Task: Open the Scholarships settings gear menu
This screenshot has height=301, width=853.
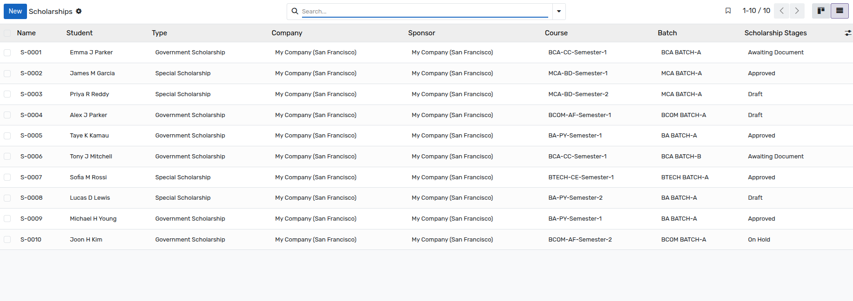Action: click(x=79, y=11)
